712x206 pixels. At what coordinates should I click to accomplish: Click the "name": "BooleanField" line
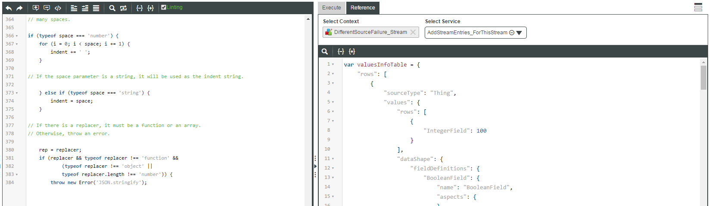[x=475, y=187]
